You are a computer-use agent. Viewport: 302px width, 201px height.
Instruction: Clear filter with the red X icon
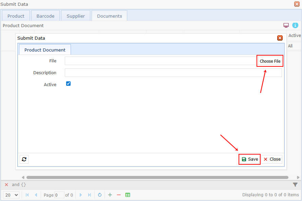coord(6,185)
